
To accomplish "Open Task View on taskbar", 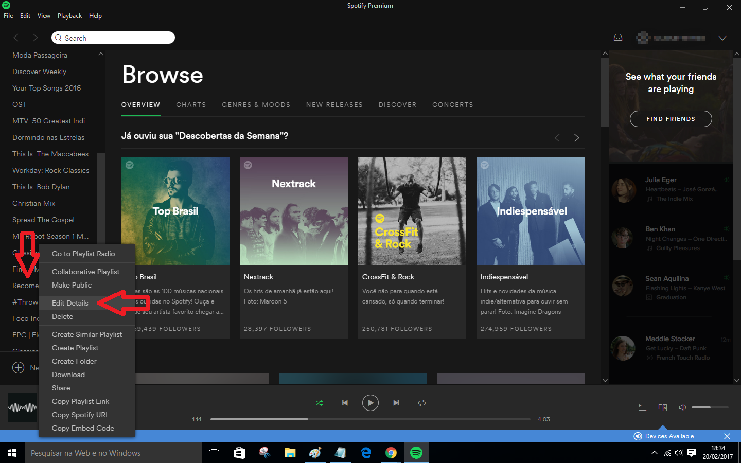I will point(214,453).
